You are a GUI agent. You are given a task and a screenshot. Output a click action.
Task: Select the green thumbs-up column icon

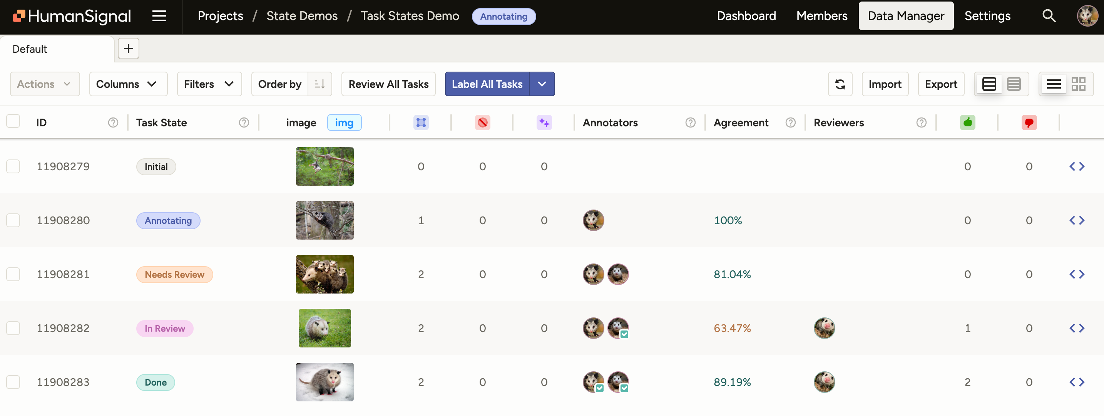click(x=968, y=122)
